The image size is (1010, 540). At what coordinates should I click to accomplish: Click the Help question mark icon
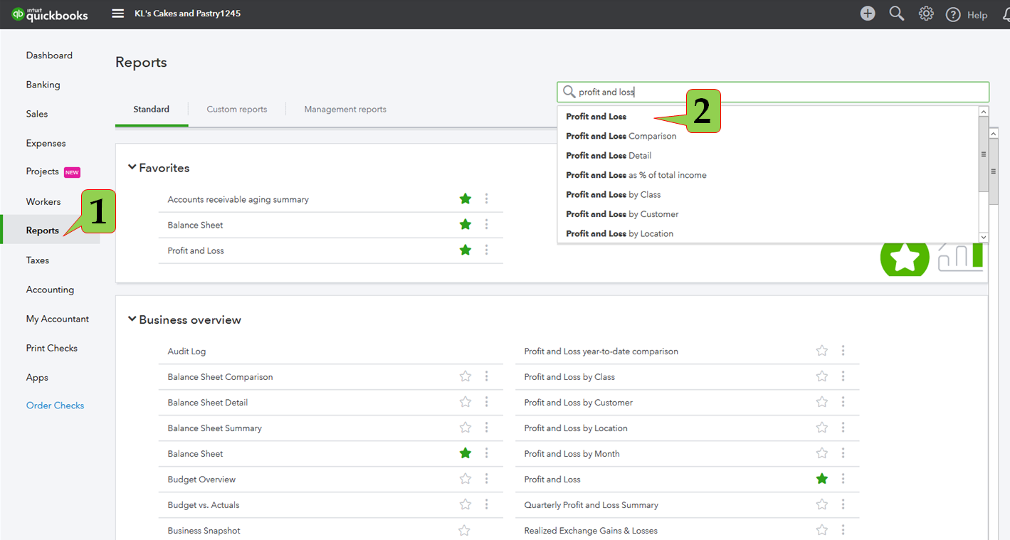tap(953, 15)
